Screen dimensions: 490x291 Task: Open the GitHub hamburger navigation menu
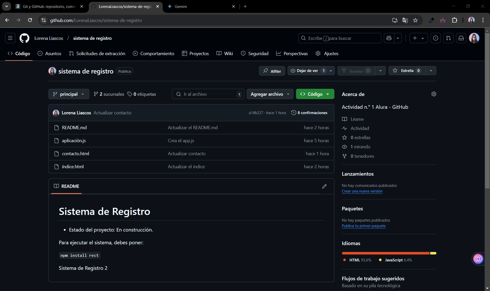pos(10,38)
